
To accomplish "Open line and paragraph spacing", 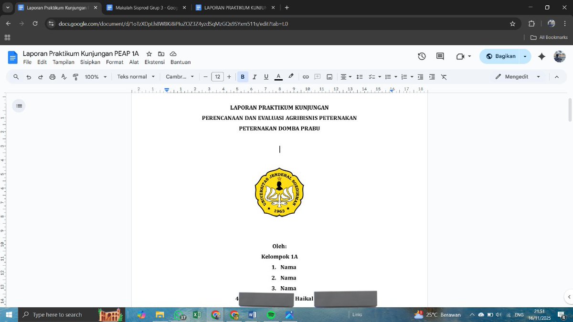I will (360, 77).
